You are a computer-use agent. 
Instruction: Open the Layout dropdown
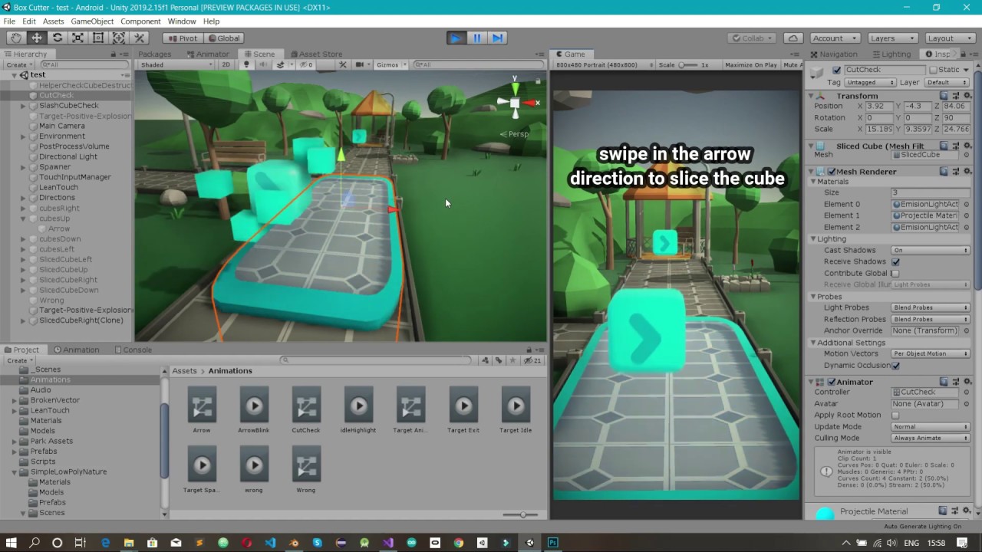pos(949,38)
